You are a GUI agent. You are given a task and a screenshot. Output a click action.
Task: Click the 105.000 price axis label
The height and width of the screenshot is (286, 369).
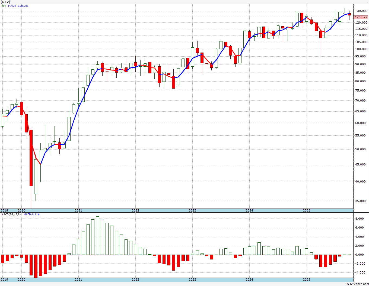point(361,42)
